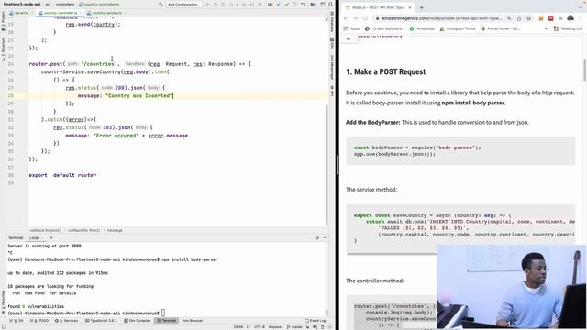Open the Reading List button

click(568, 28)
